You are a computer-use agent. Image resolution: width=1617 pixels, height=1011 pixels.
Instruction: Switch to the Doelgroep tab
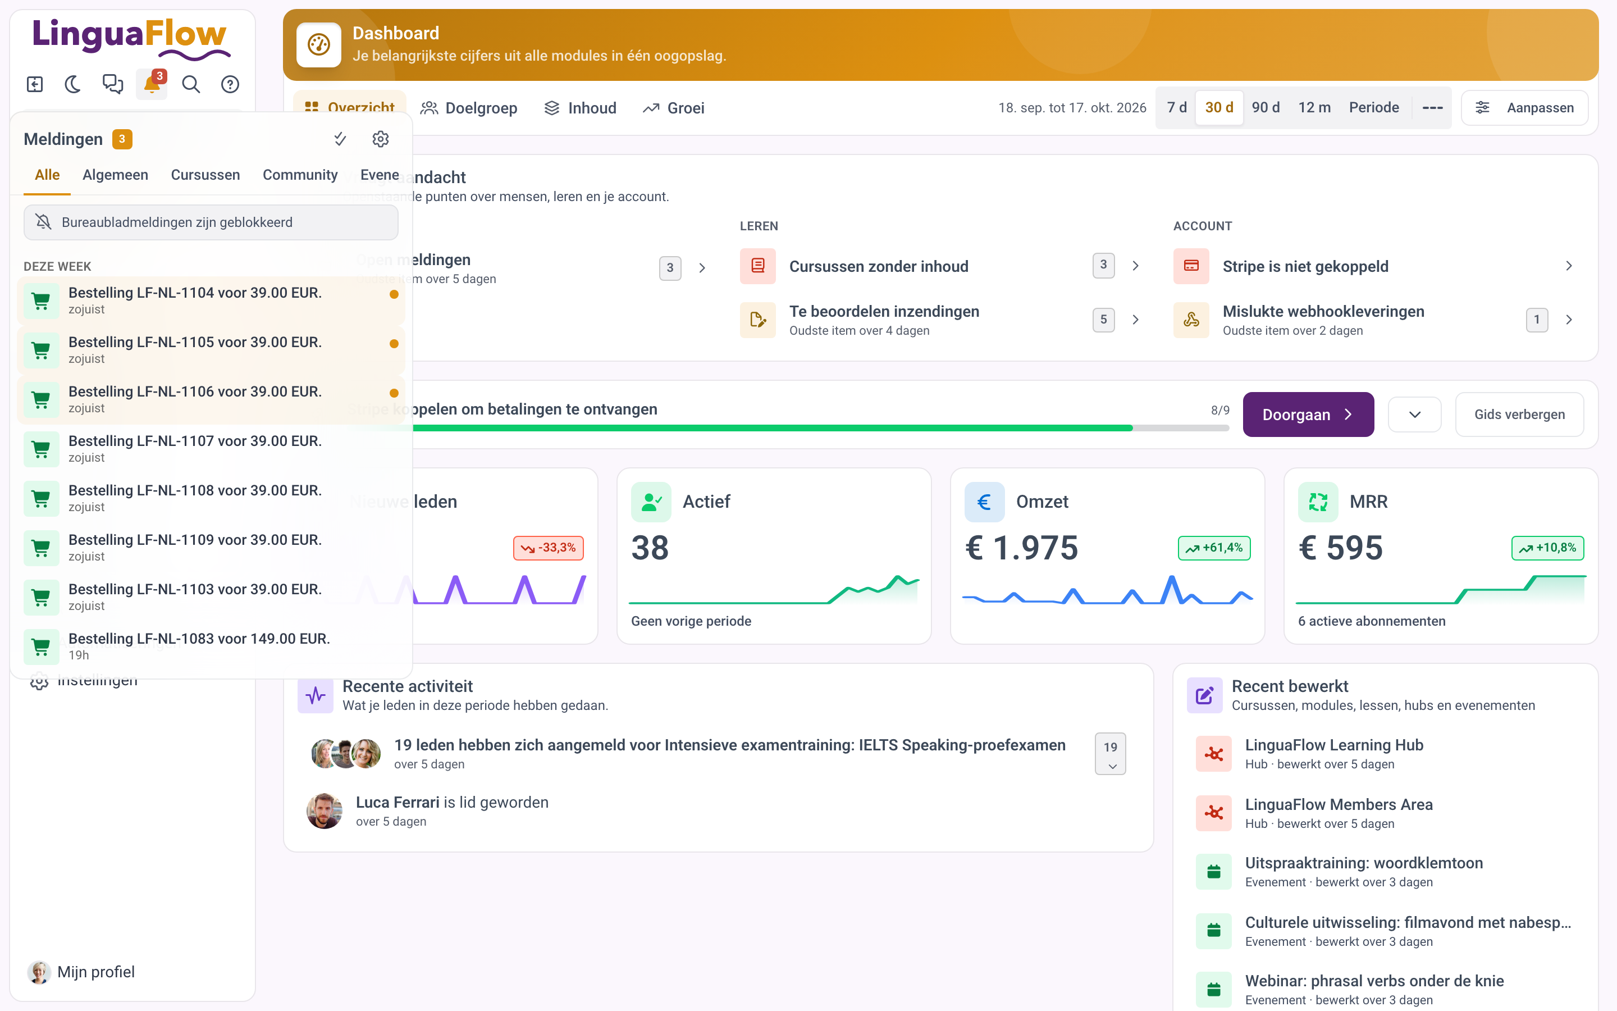pos(468,108)
